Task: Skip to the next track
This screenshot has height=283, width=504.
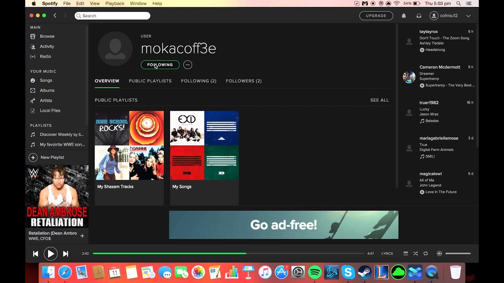Action: point(65,254)
